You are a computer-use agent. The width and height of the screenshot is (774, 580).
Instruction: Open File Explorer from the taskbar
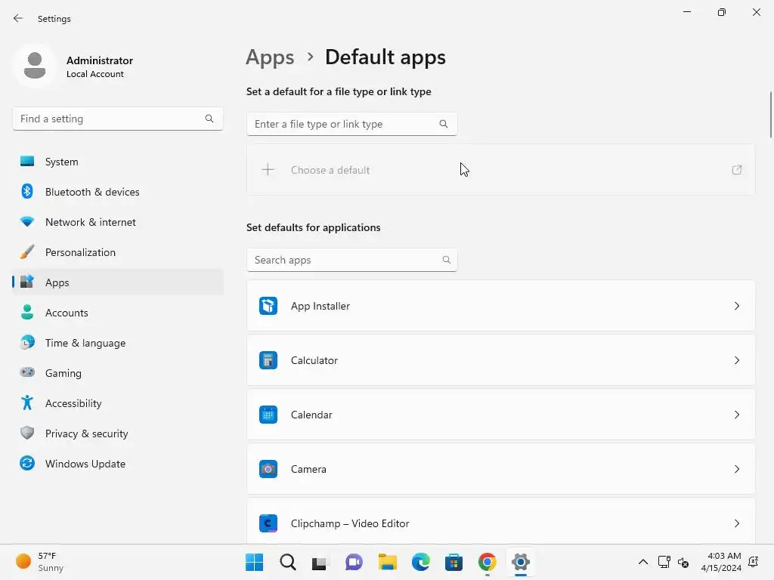click(x=388, y=562)
